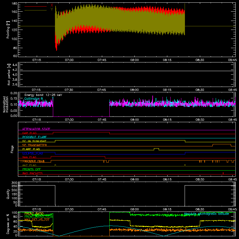The height and width of the screenshot is (239, 239).
Task: Select the "Normalized modulation" axis label
Action: click(x=5, y=104)
